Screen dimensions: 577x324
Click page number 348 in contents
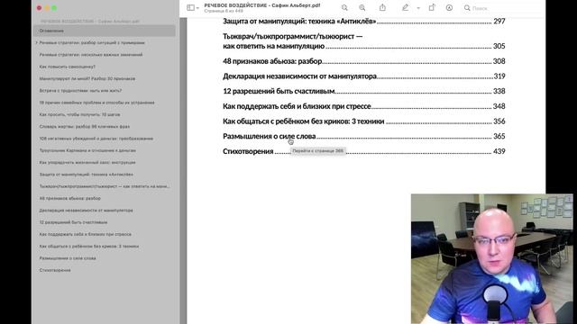[x=499, y=106]
